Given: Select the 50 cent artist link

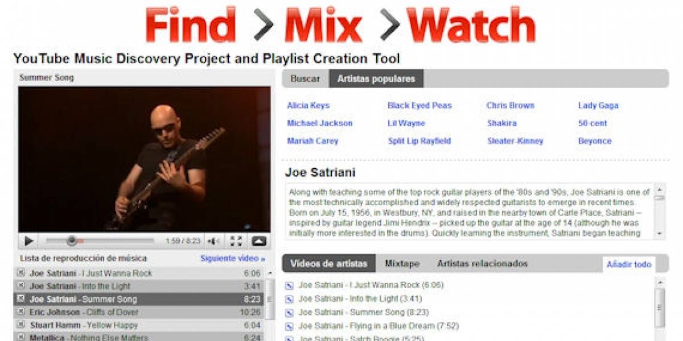Looking at the screenshot, I should pyautogui.click(x=593, y=123).
